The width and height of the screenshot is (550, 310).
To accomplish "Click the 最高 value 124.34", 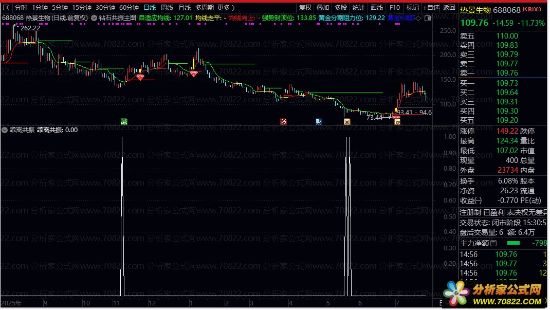I will (x=507, y=141).
